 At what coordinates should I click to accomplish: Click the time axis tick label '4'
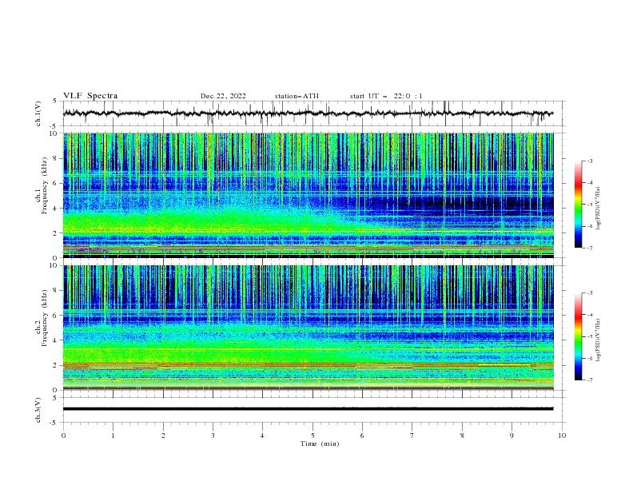click(x=262, y=435)
